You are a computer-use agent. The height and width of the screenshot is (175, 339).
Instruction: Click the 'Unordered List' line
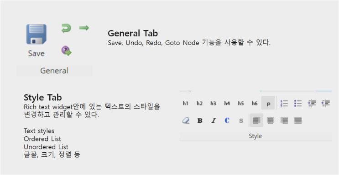coord(46,147)
